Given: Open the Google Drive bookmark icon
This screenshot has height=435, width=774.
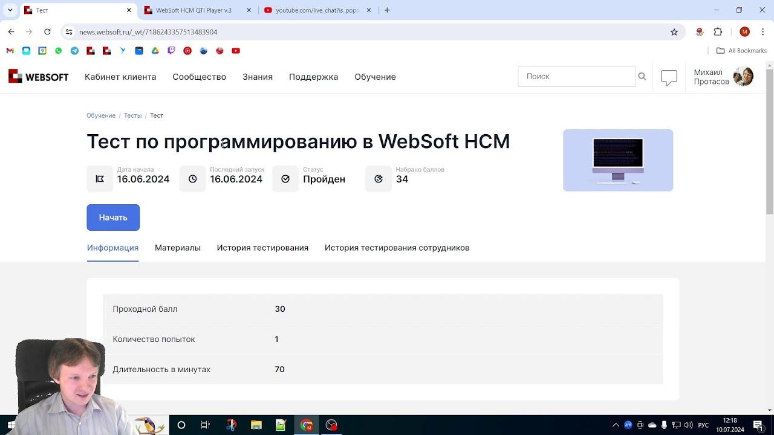Looking at the screenshot, I should 155,51.
